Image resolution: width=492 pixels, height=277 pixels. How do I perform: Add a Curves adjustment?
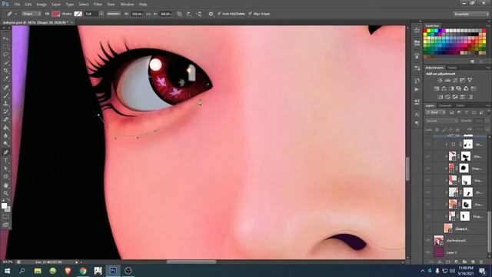(x=455, y=80)
